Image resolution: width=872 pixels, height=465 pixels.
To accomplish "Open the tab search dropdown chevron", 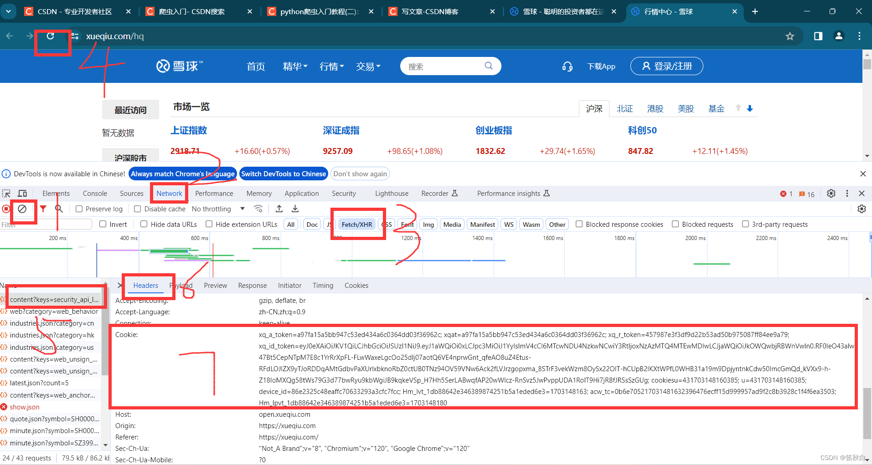I will pyautogui.click(x=9, y=11).
